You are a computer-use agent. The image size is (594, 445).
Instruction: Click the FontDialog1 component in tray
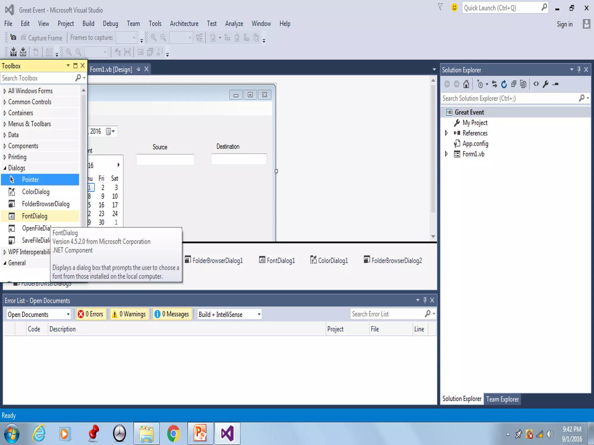click(277, 260)
